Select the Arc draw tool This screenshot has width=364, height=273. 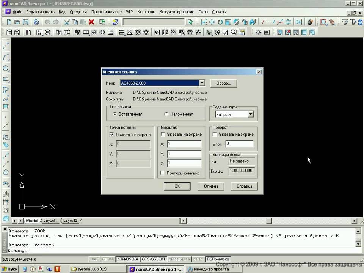click(6, 57)
